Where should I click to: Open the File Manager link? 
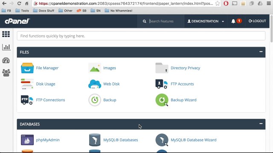pos(47,68)
